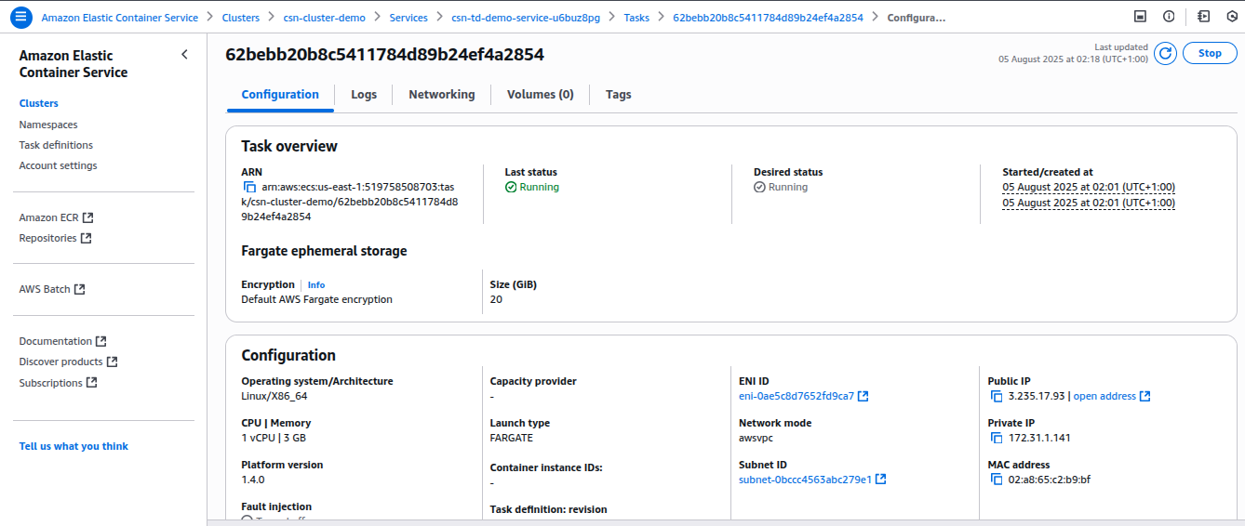
Task: Click the Amazon Elastic Container Service breadcrumb
Action: pos(119,18)
